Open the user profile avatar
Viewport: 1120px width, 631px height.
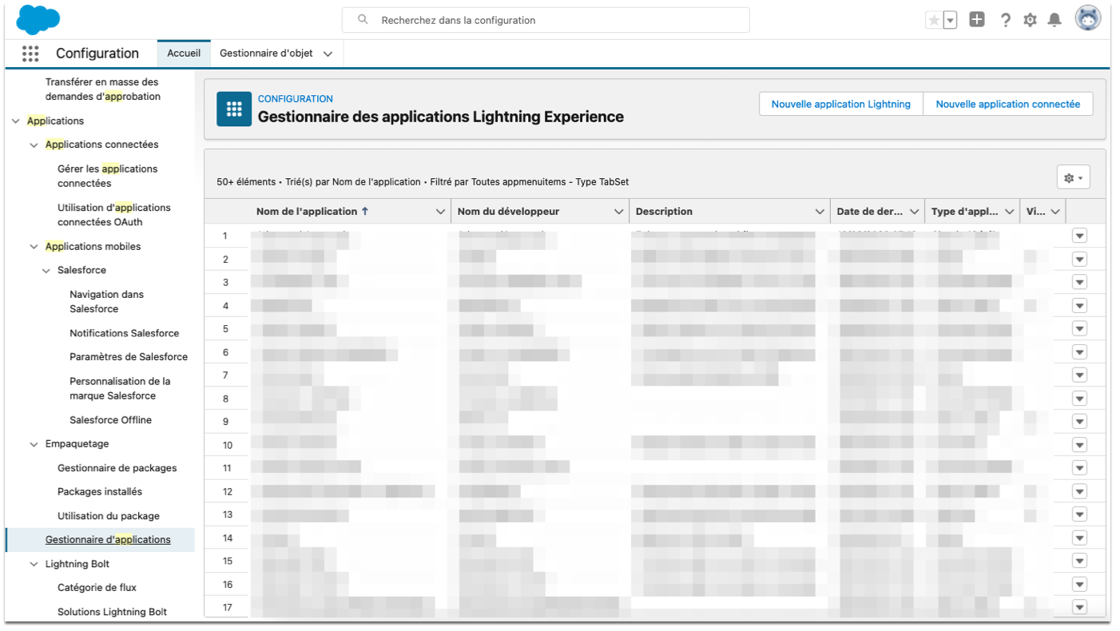coord(1087,18)
